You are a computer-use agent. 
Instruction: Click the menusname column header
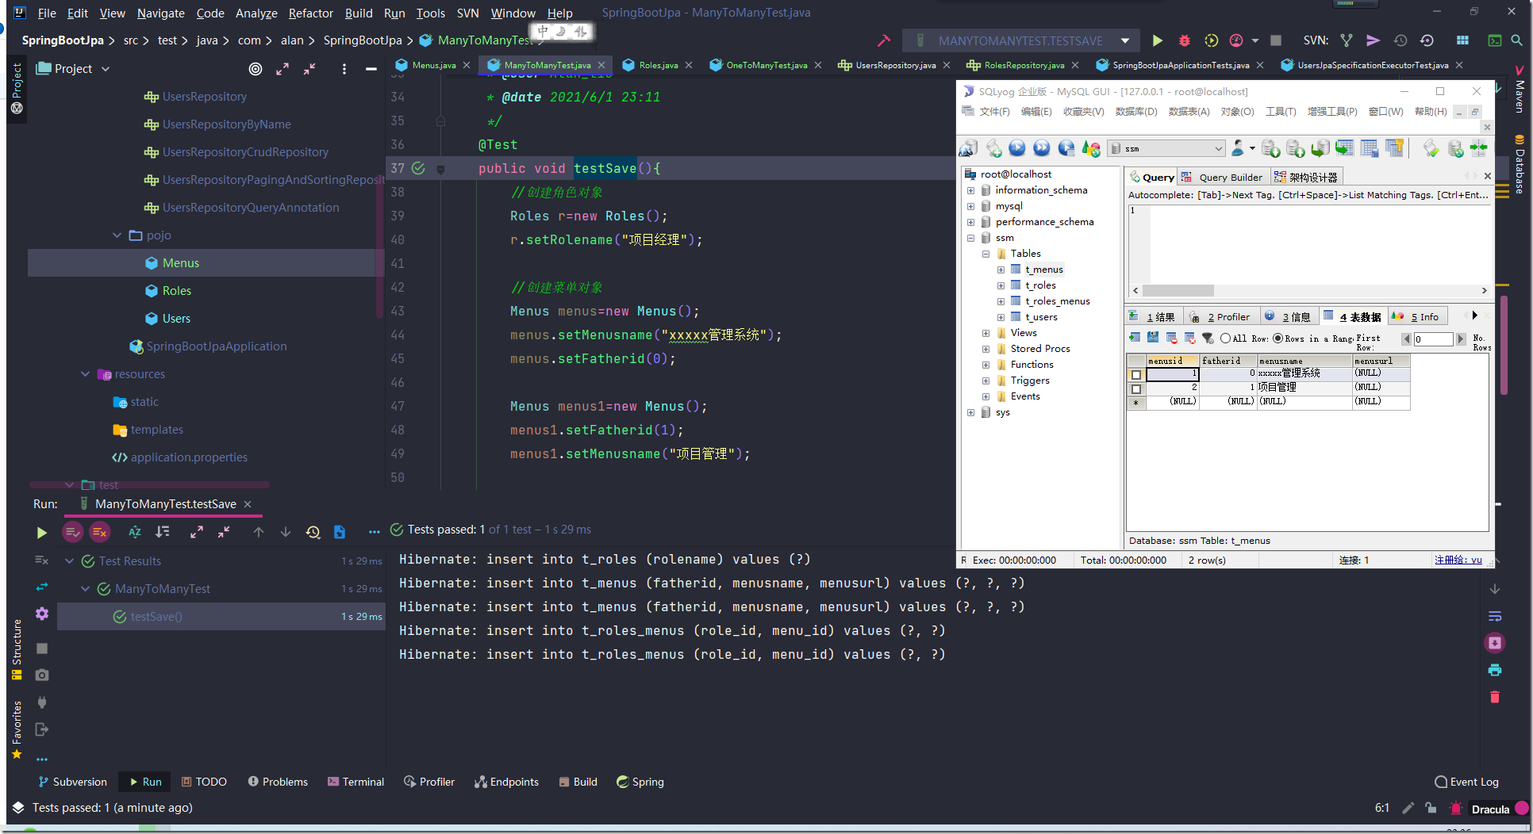coord(1304,361)
